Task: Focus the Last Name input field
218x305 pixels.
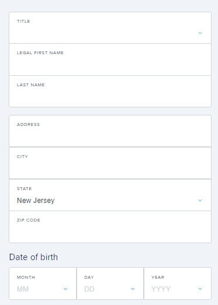Action: [x=110, y=91]
